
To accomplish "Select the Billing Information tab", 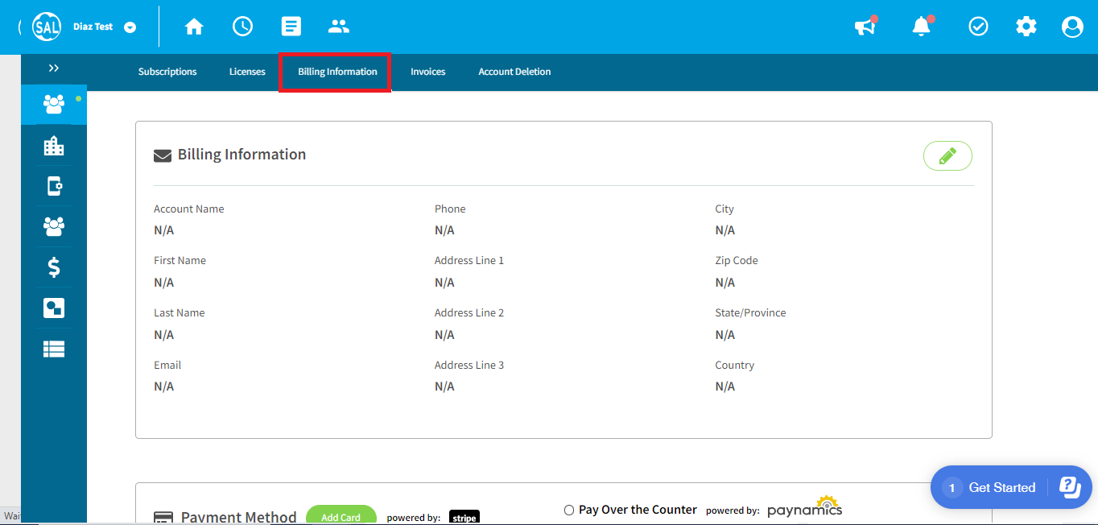I will click(x=337, y=72).
